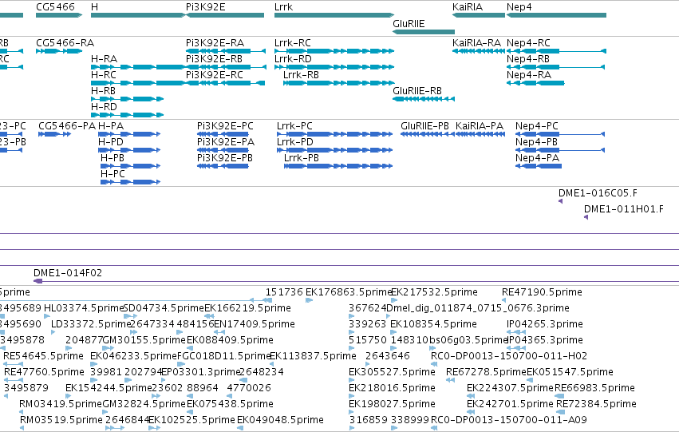Select protein Nep4-PA
The height and width of the screenshot is (432, 679).
[539, 166]
